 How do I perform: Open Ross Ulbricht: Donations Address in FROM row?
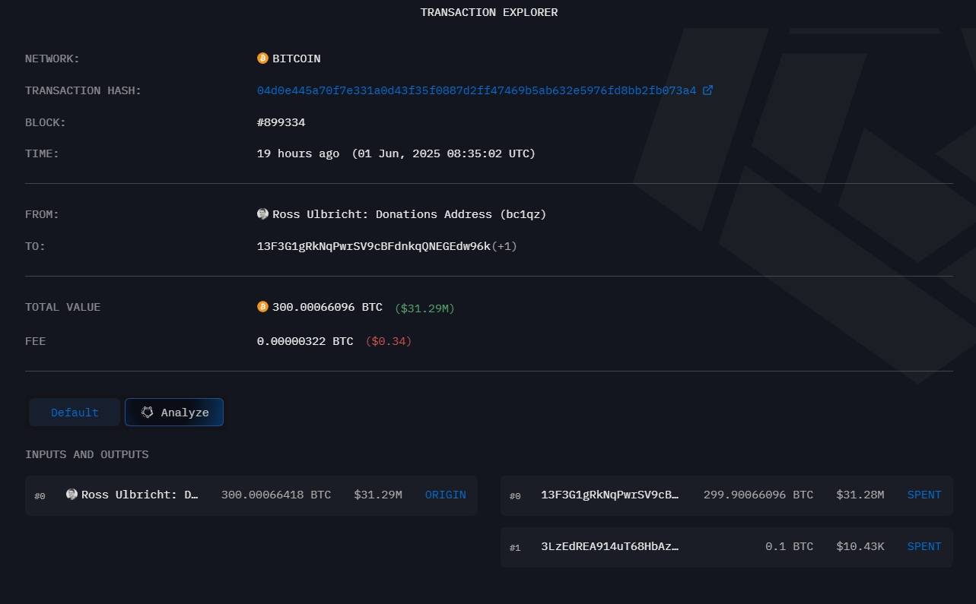(409, 214)
